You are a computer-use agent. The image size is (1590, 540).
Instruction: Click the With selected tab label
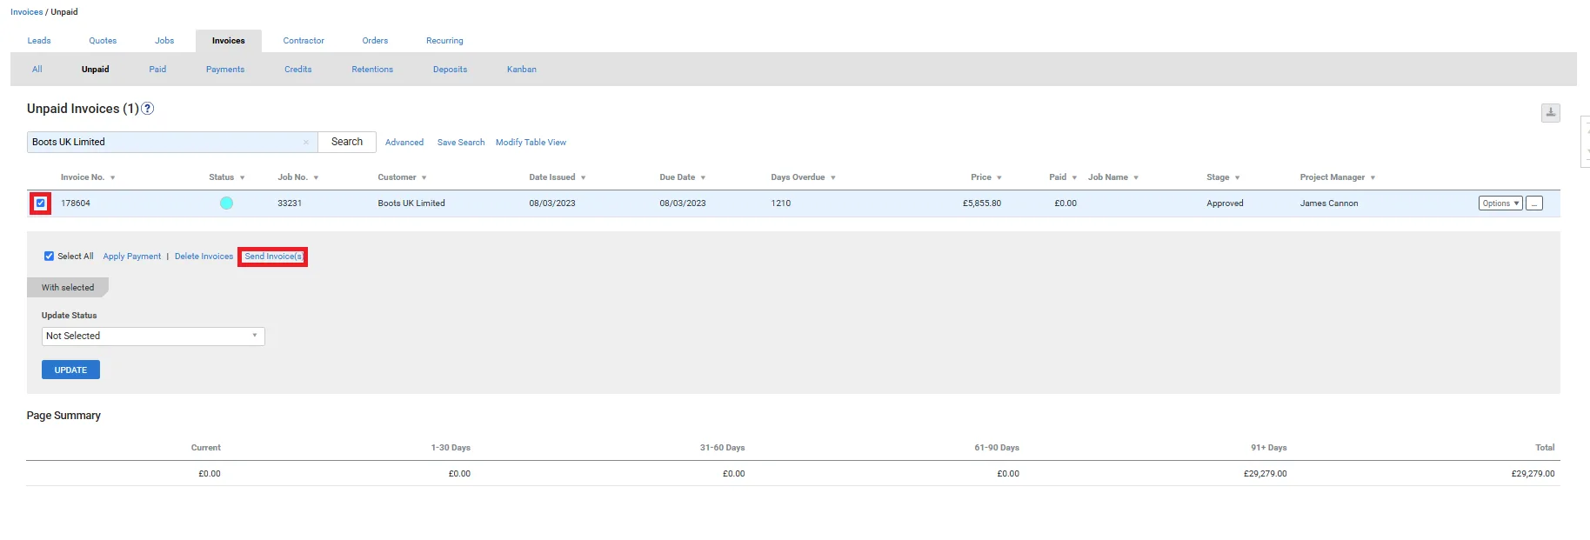pos(68,288)
